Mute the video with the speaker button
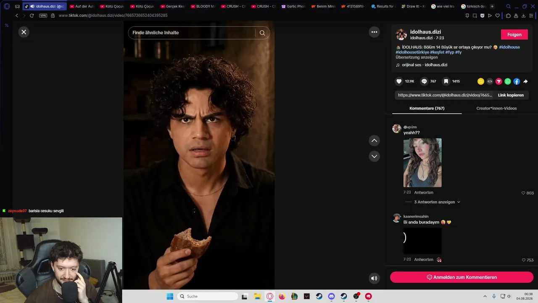Image resolution: width=538 pixels, height=303 pixels. click(x=374, y=278)
